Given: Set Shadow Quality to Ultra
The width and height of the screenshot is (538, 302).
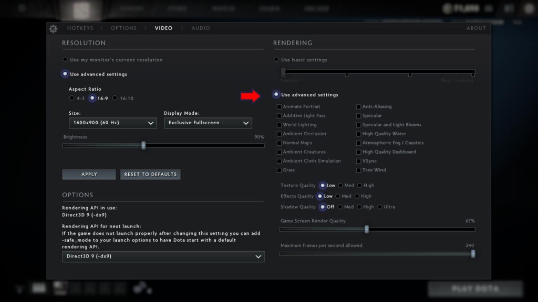Looking at the screenshot, I should tap(380, 207).
